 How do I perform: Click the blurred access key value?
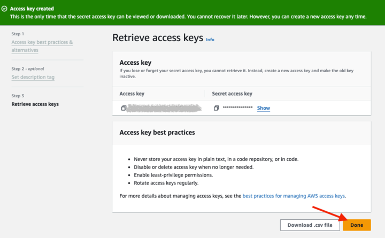[165, 108]
